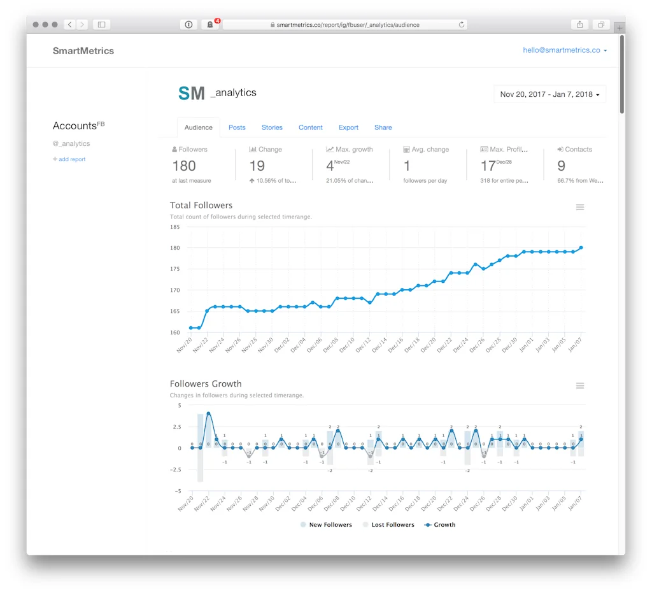
Task: Toggle the Lost Followers legend item
Action: click(x=388, y=524)
